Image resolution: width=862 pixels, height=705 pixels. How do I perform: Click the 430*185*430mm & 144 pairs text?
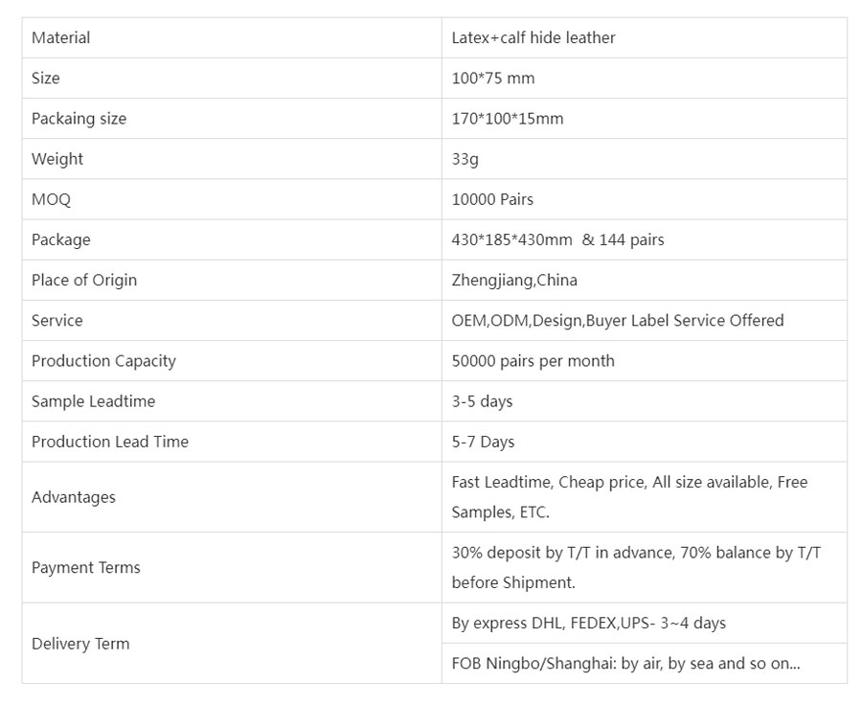(x=558, y=239)
